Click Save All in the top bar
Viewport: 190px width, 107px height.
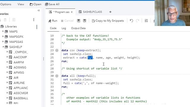click(52, 4)
